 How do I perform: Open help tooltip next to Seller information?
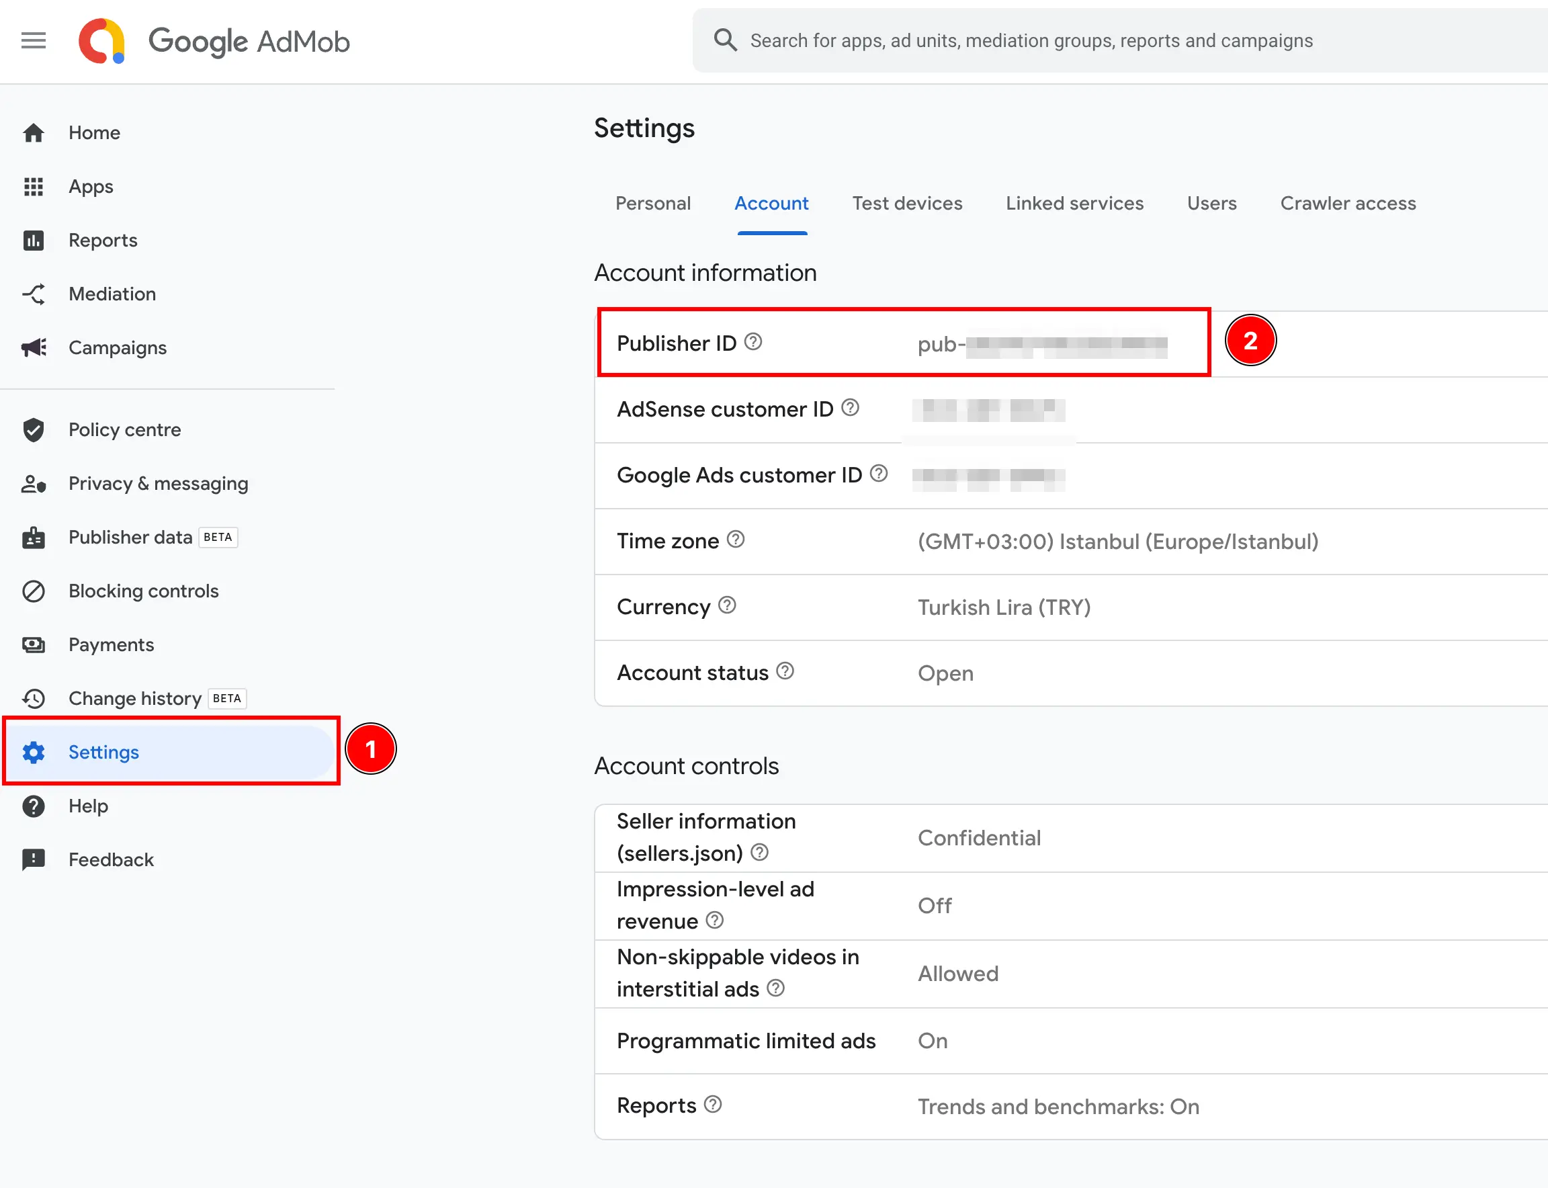(x=759, y=852)
